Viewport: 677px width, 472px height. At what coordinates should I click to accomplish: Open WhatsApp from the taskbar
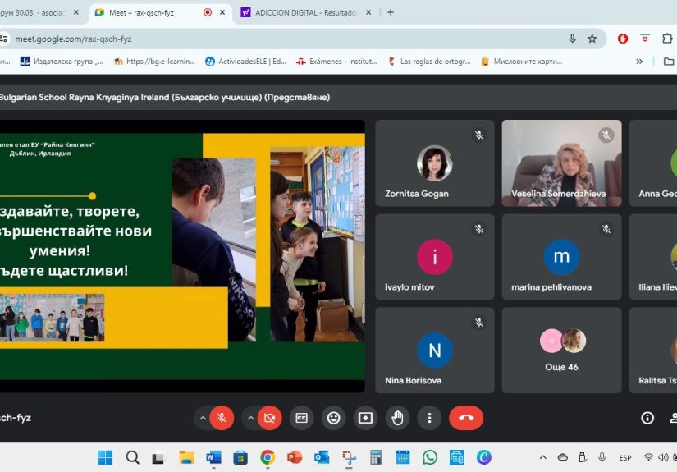pos(429,457)
